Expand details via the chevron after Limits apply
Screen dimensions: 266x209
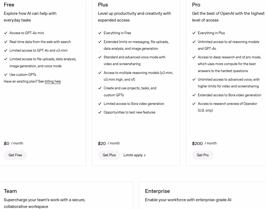pyautogui.click(x=145, y=155)
